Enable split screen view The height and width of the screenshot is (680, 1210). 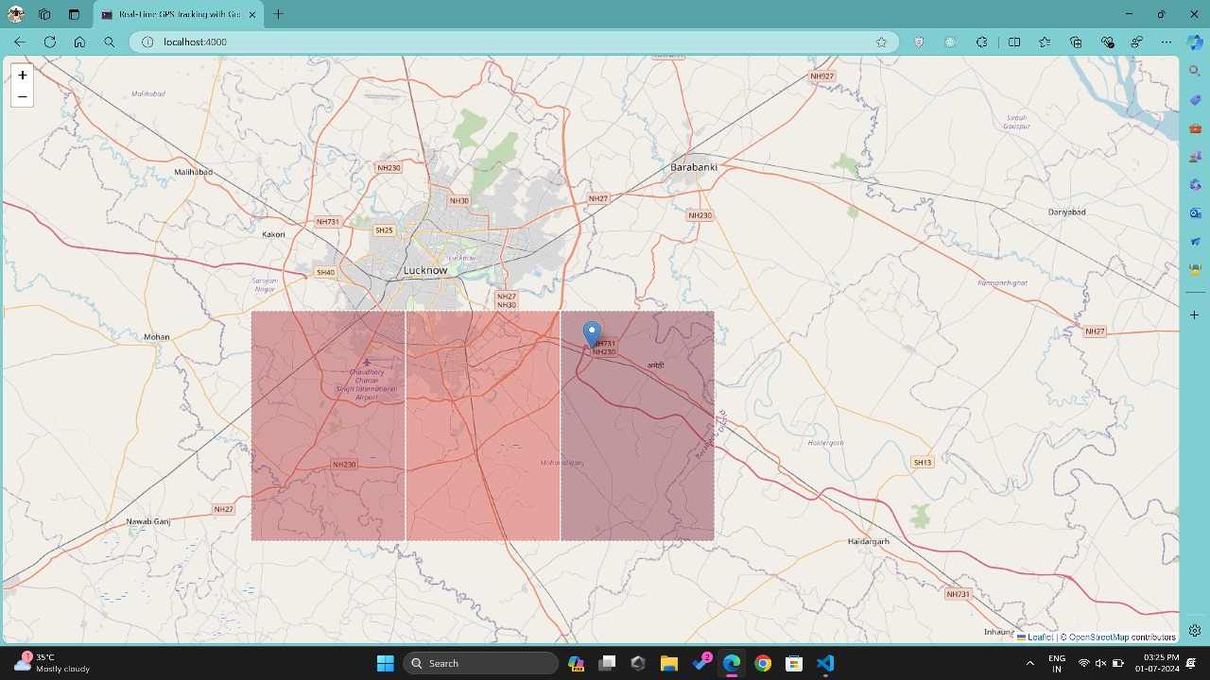[x=1014, y=42]
